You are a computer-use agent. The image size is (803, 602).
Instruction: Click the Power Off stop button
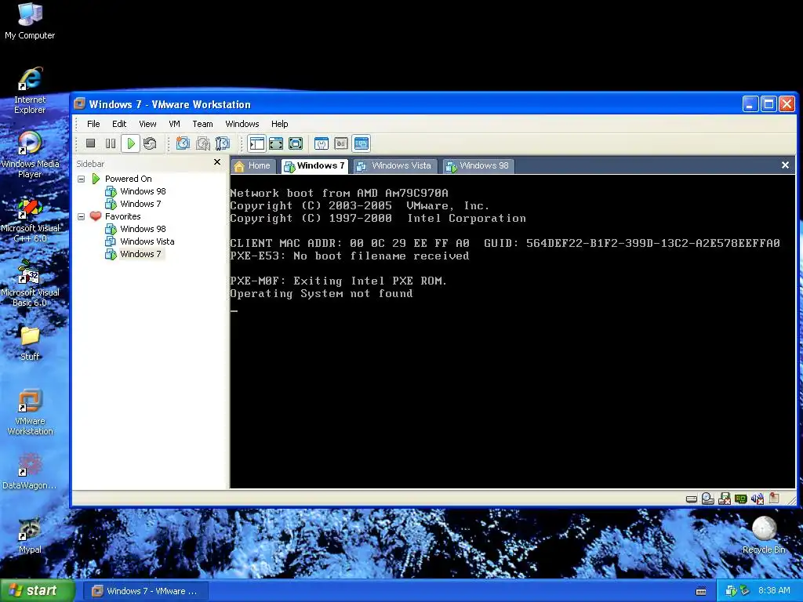[91, 144]
